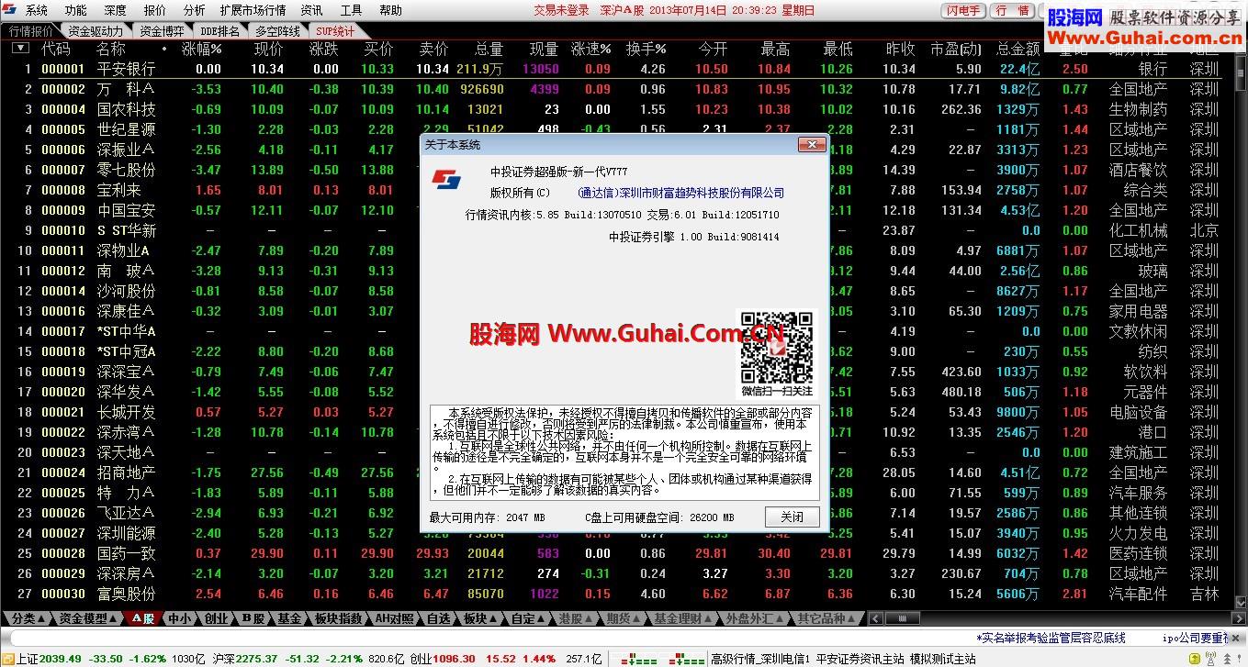Click the horizontal scrollbar left arrow
1248x667 pixels.
(x=875, y=619)
